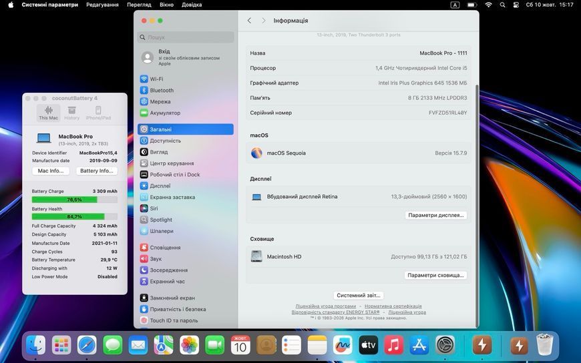Click Battery Health 84,7% bar
The image size is (581, 363).
pyautogui.click(x=75, y=217)
